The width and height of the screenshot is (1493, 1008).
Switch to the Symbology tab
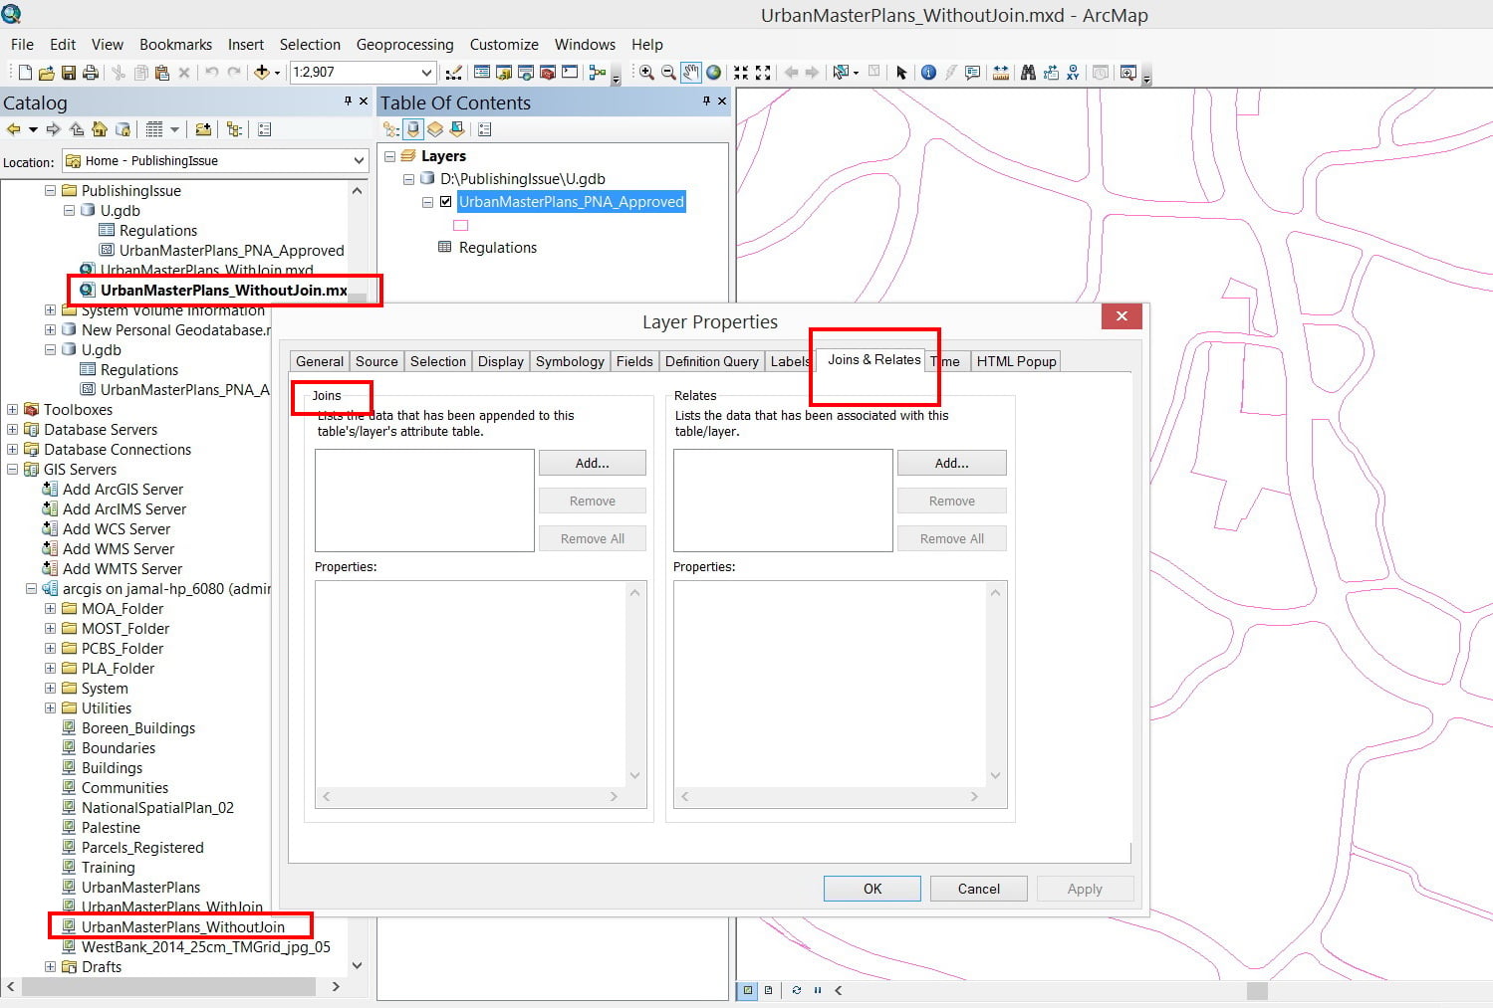pos(570,361)
